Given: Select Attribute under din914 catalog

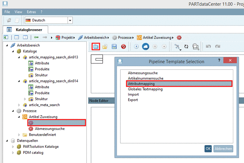Looking at the screenshot, I should pos(42,87).
